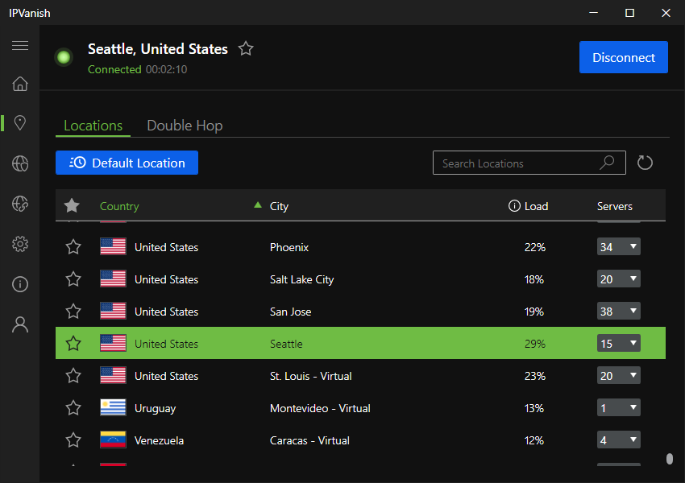Viewport: 685px width, 483px height.
Task: Click into the Search Locations field
Action: (516, 163)
